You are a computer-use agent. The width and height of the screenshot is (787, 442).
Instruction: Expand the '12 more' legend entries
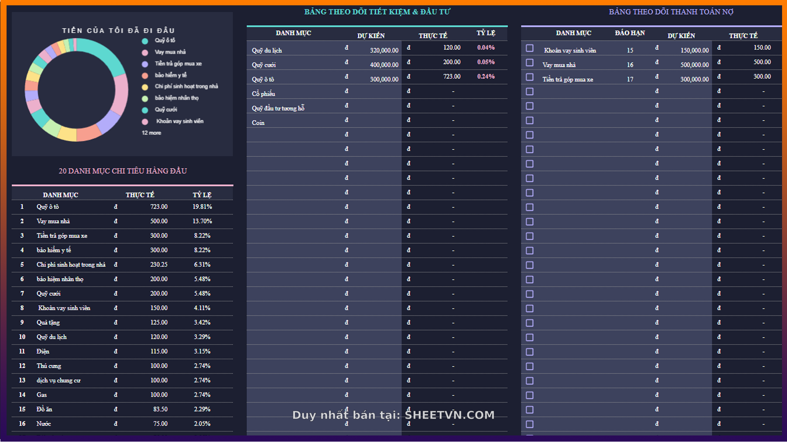tap(151, 133)
